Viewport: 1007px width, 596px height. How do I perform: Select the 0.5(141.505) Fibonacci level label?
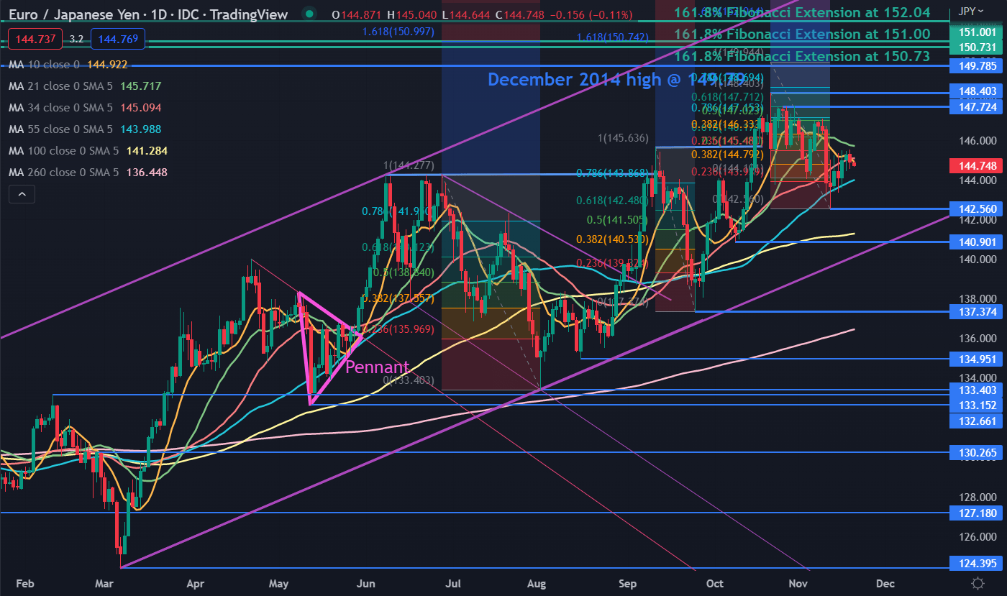click(617, 221)
